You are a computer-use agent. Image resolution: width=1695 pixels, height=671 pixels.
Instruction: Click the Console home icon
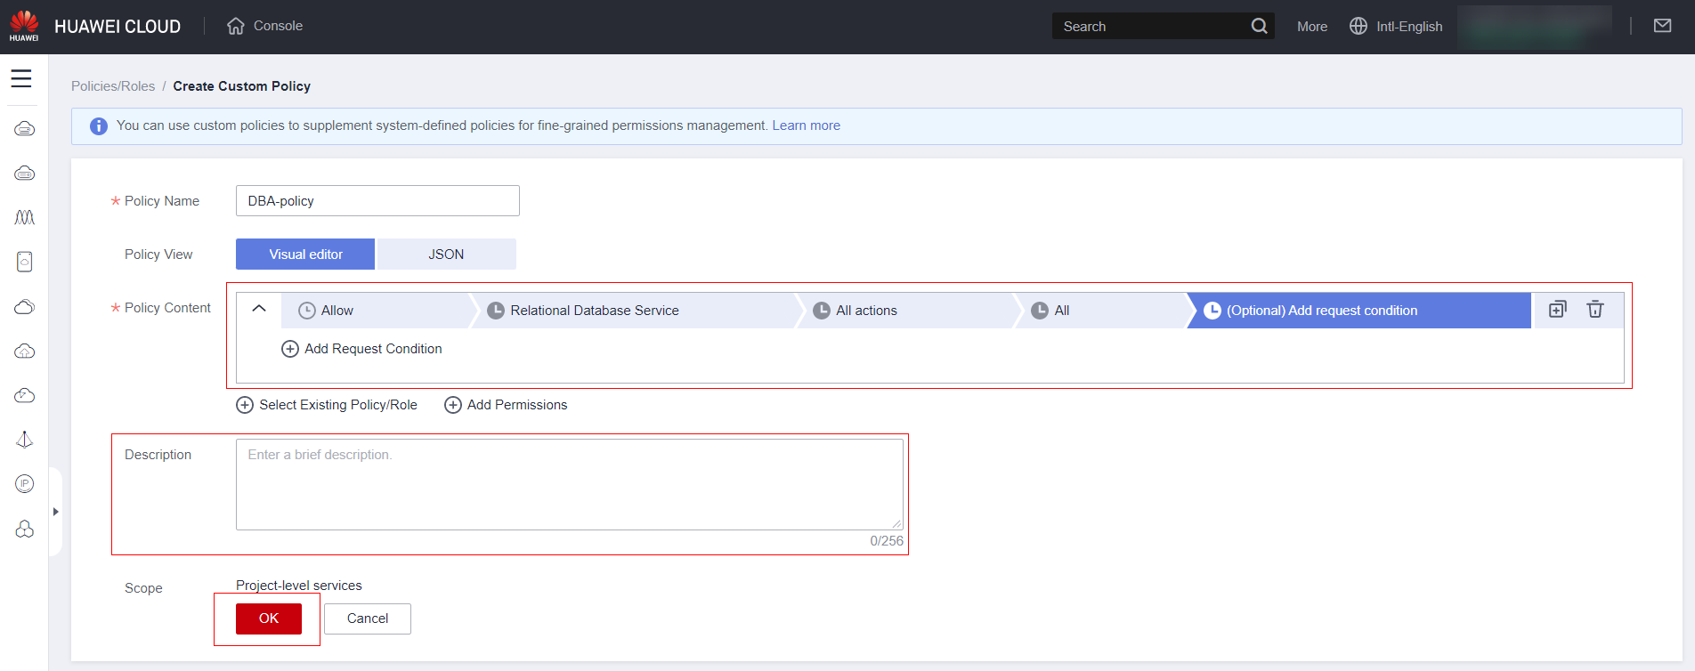(x=236, y=26)
